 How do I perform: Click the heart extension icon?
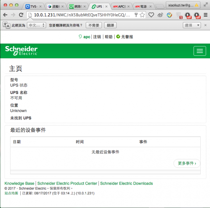[x=151, y=15]
